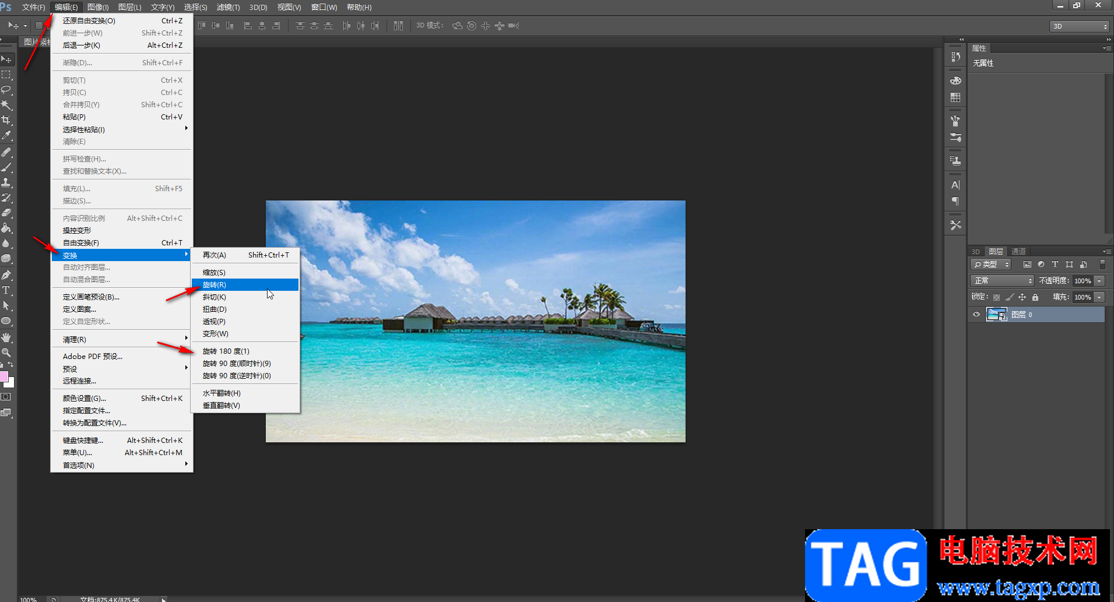
Task: Open the 类型 layer filter dropdown
Action: coord(991,265)
